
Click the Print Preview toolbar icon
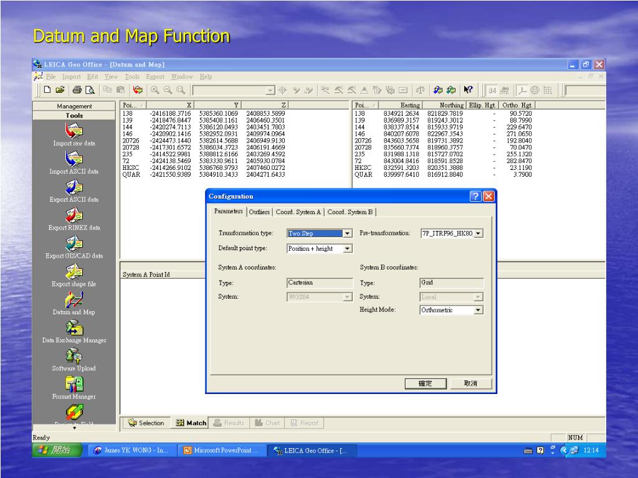pyautogui.click(x=90, y=90)
